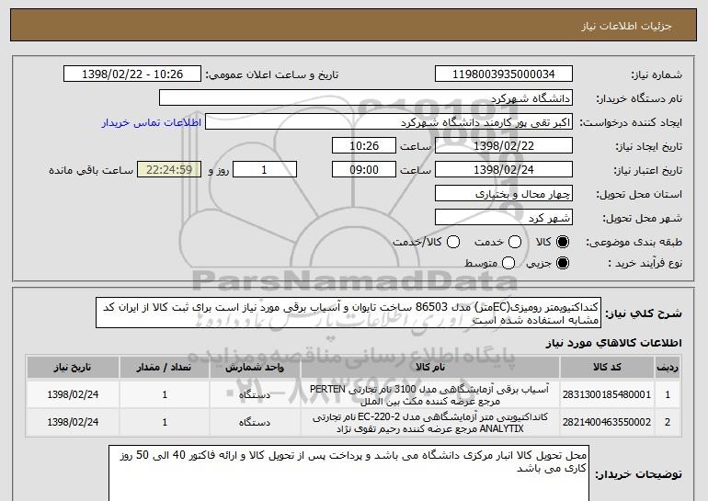Select the کالا/خدمت radio button

pos(453,242)
